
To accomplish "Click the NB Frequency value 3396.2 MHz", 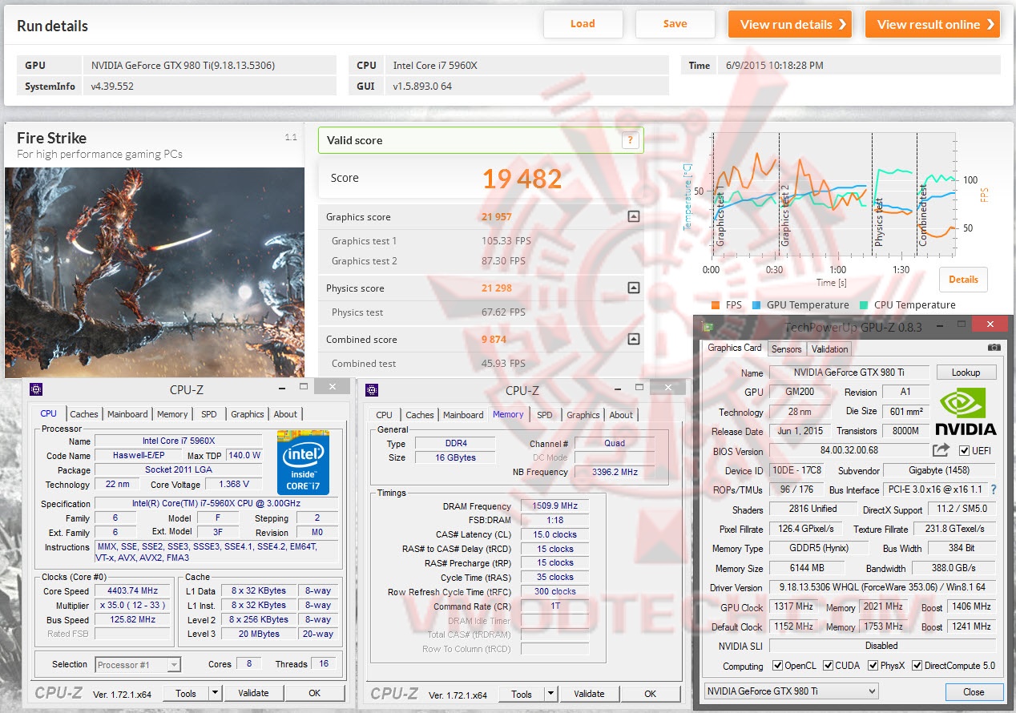I will point(615,472).
